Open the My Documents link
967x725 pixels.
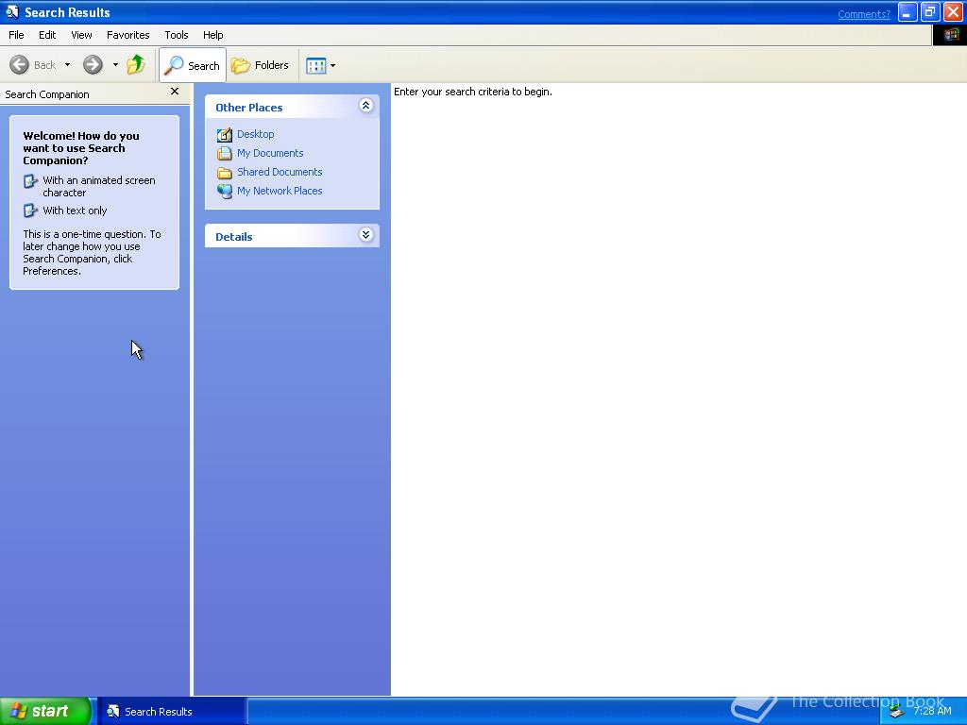(270, 153)
